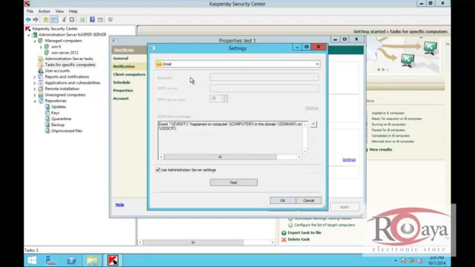Click the message box horizontal scrollbar
Viewport: 475px width, 267px height.
coord(230,157)
